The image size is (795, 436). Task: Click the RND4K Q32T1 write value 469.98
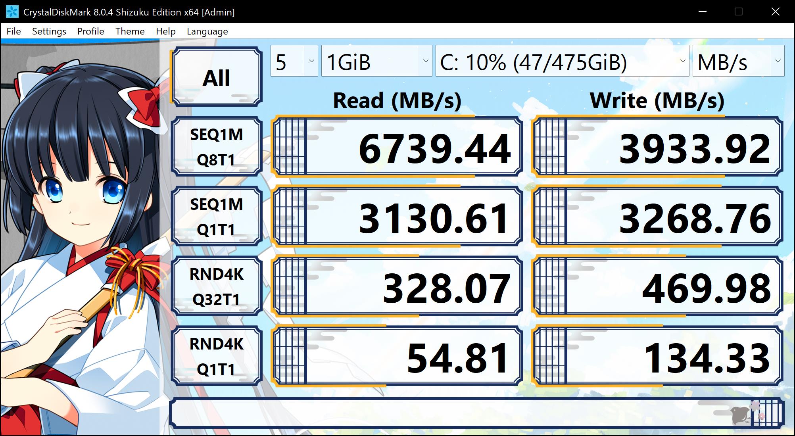click(x=657, y=286)
